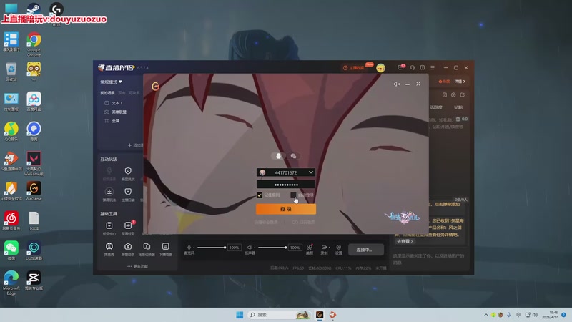Mute the login window sound
Screen dimensions: 572x322
397,84
